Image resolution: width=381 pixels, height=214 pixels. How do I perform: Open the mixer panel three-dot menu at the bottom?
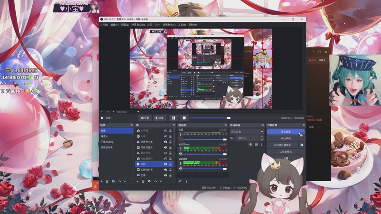click(186, 181)
